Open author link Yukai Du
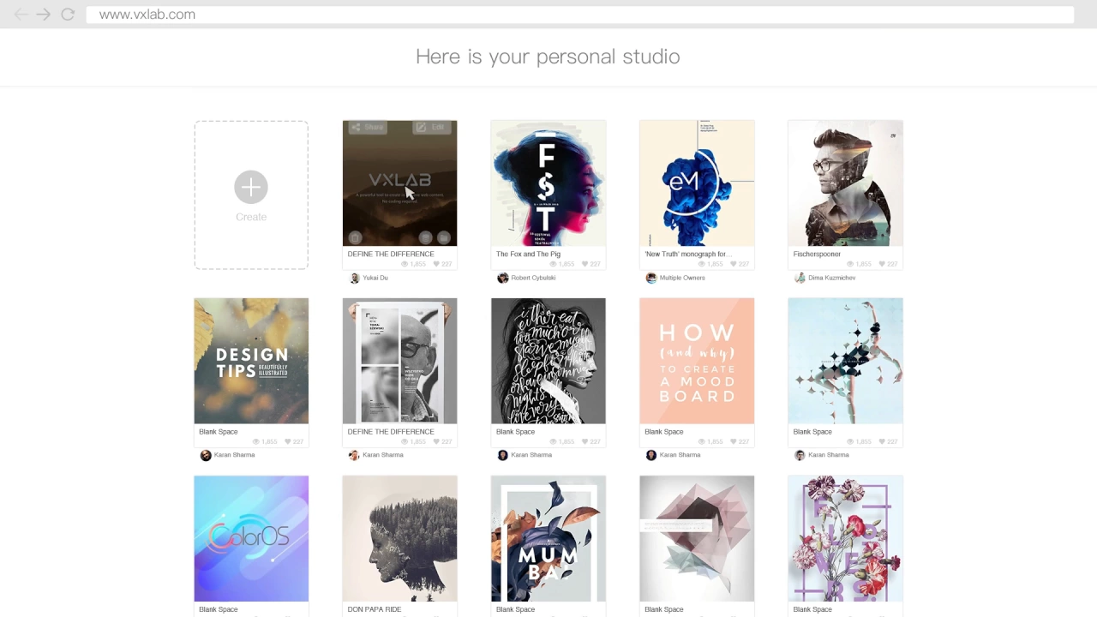This screenshot has height=617, width=1097. point(375,278)
